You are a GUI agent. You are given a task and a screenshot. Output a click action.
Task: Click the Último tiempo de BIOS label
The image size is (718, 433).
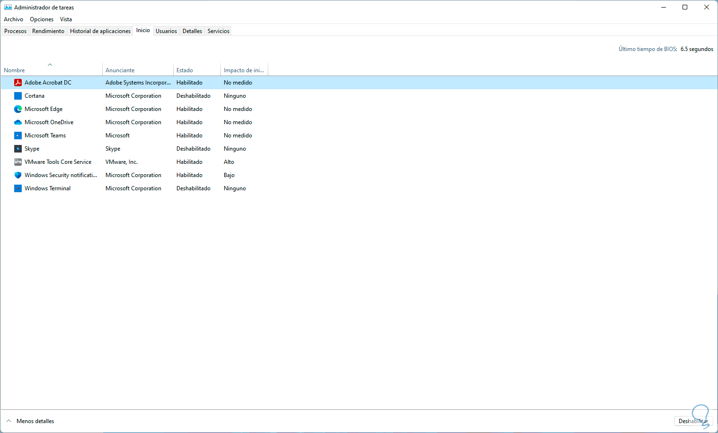click(648, 49)
